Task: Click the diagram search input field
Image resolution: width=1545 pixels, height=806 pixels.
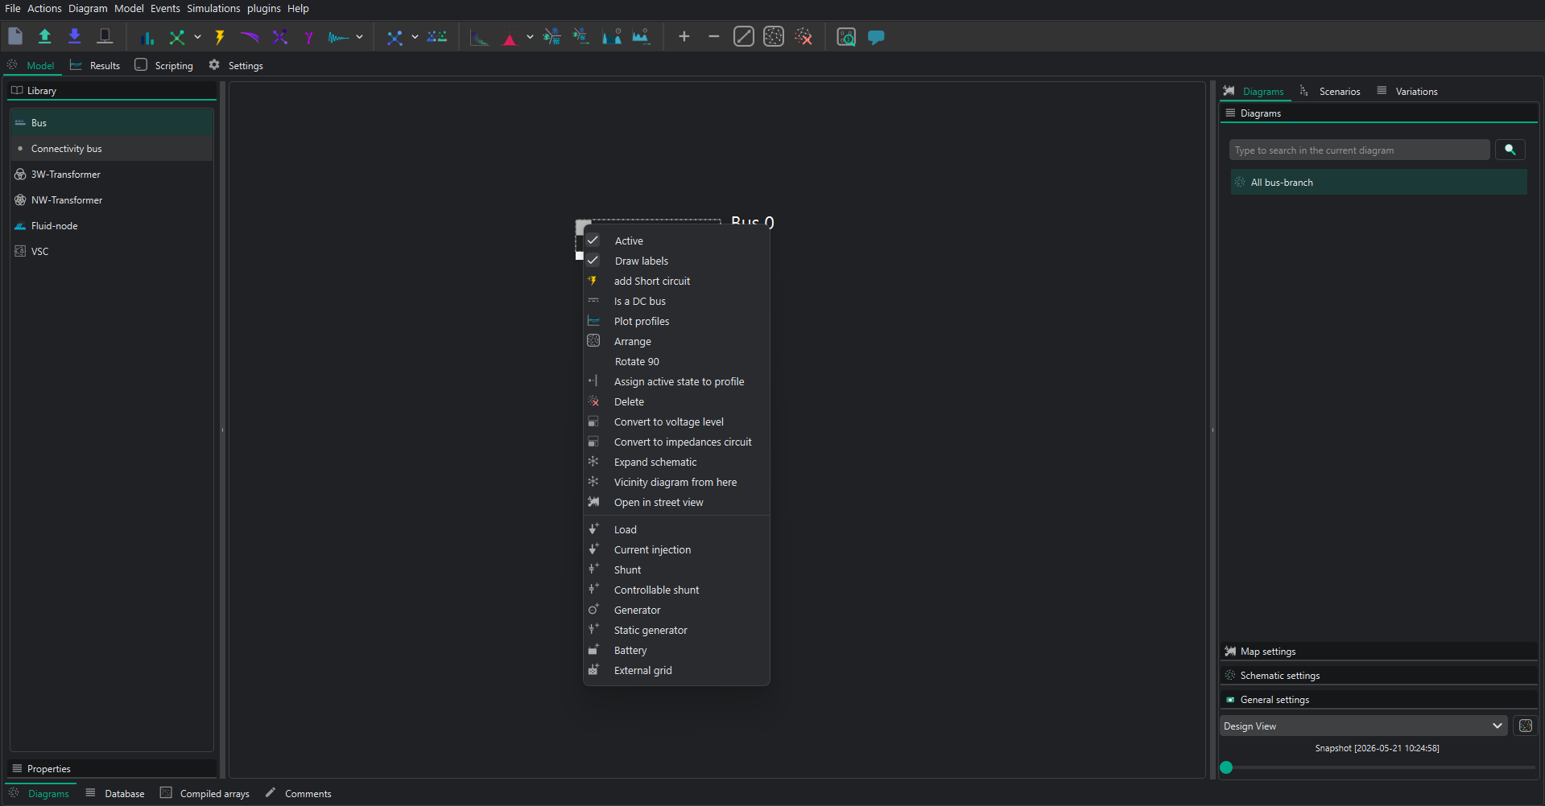Action: [1359, 150]
